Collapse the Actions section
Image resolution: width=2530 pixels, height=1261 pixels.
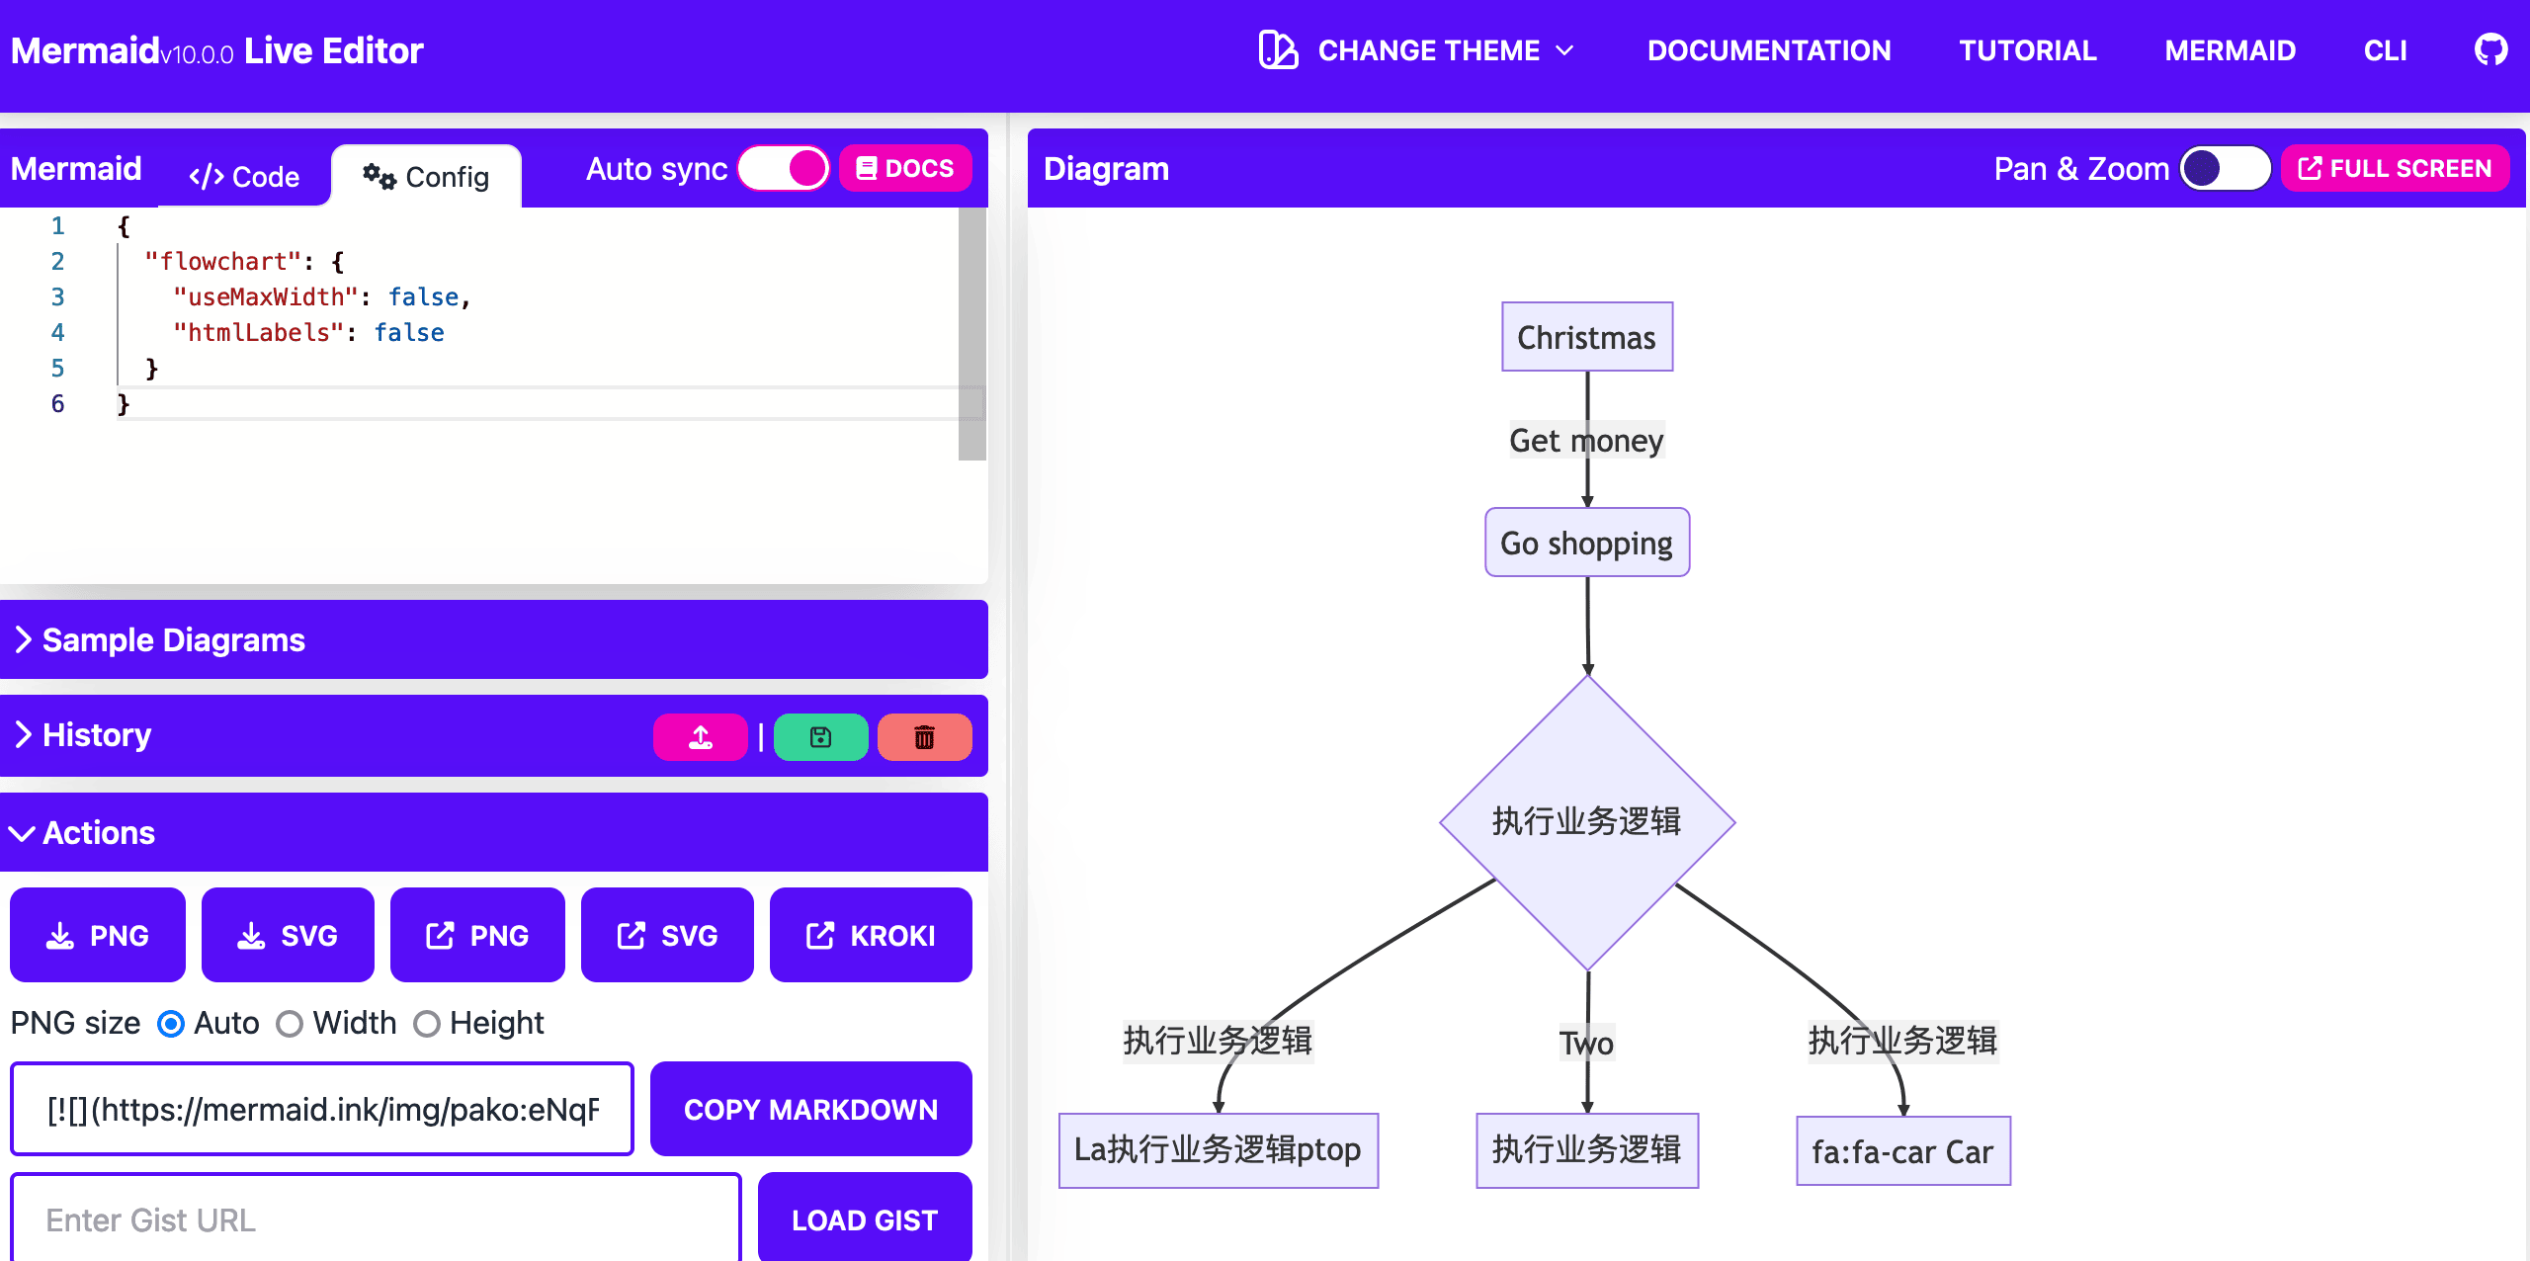(494, 832)
